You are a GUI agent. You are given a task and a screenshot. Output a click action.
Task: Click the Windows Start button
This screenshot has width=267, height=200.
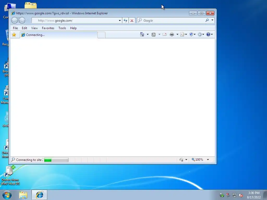(x=7, y=195)
